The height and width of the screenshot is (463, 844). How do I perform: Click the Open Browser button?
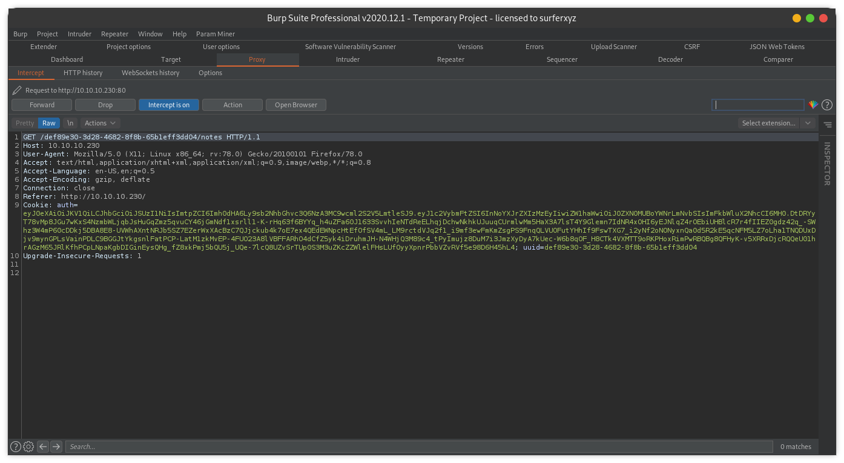pyautogui.click(x=296, y=105)
